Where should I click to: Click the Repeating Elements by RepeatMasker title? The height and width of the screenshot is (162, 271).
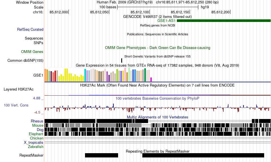click(x=158, y=151)
